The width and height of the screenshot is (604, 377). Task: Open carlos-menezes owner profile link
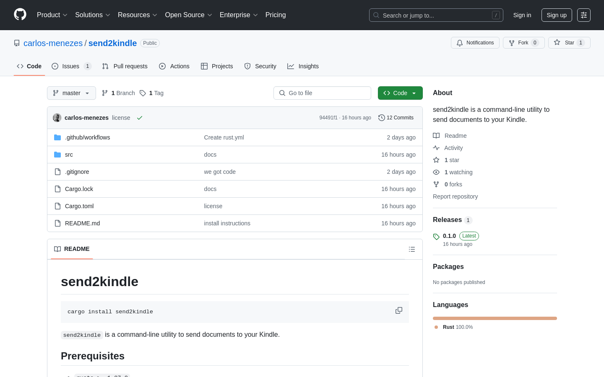tap(53, 43)
